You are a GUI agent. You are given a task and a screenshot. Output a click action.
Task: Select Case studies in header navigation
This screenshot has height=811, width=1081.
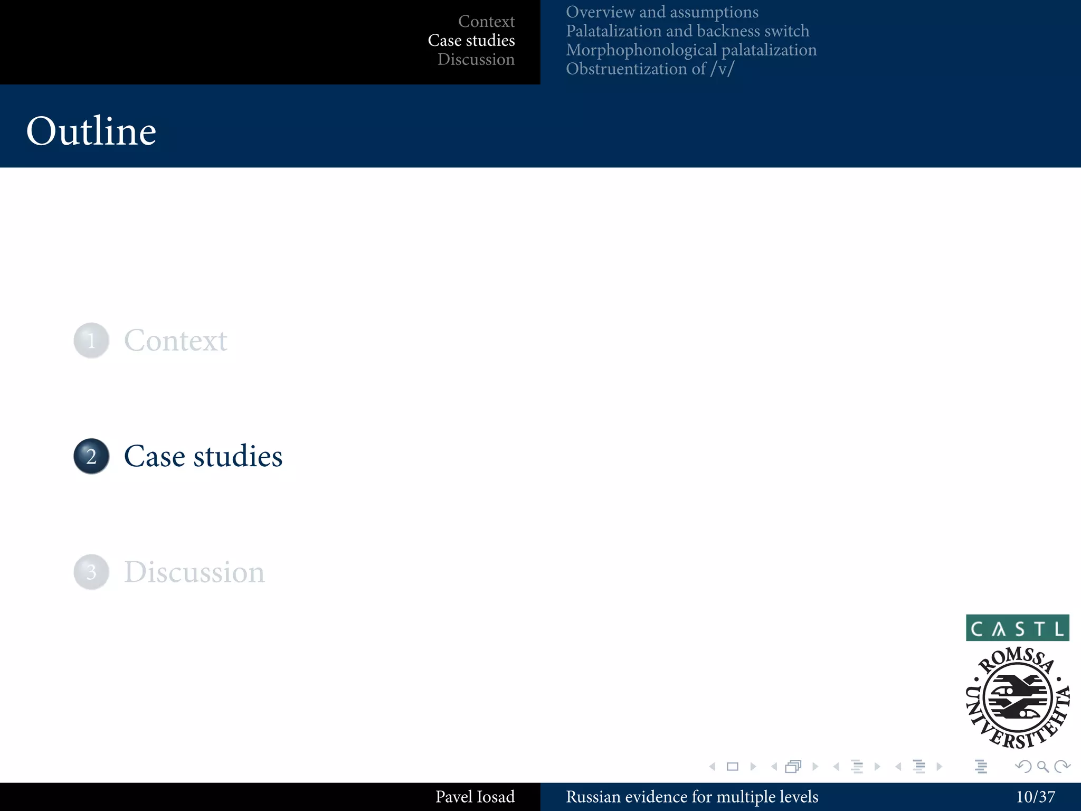(471, 40)
